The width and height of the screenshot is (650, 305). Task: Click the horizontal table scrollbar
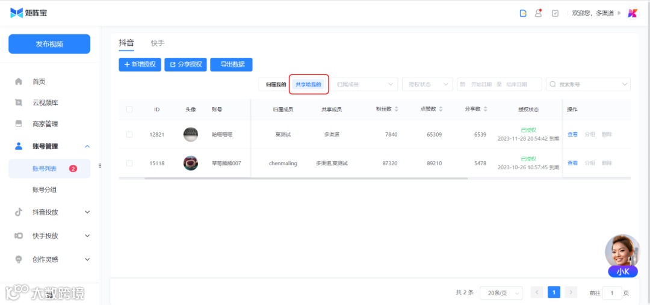coord(306,179)
